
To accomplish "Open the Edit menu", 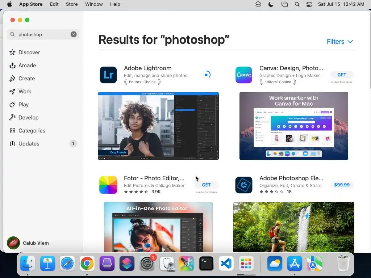I will coord(54,4).
